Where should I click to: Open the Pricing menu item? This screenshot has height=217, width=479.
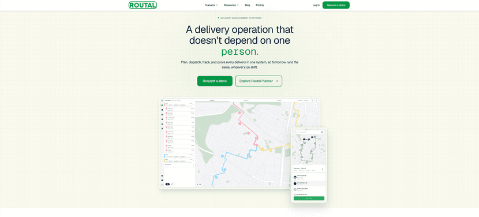(260, 5)
